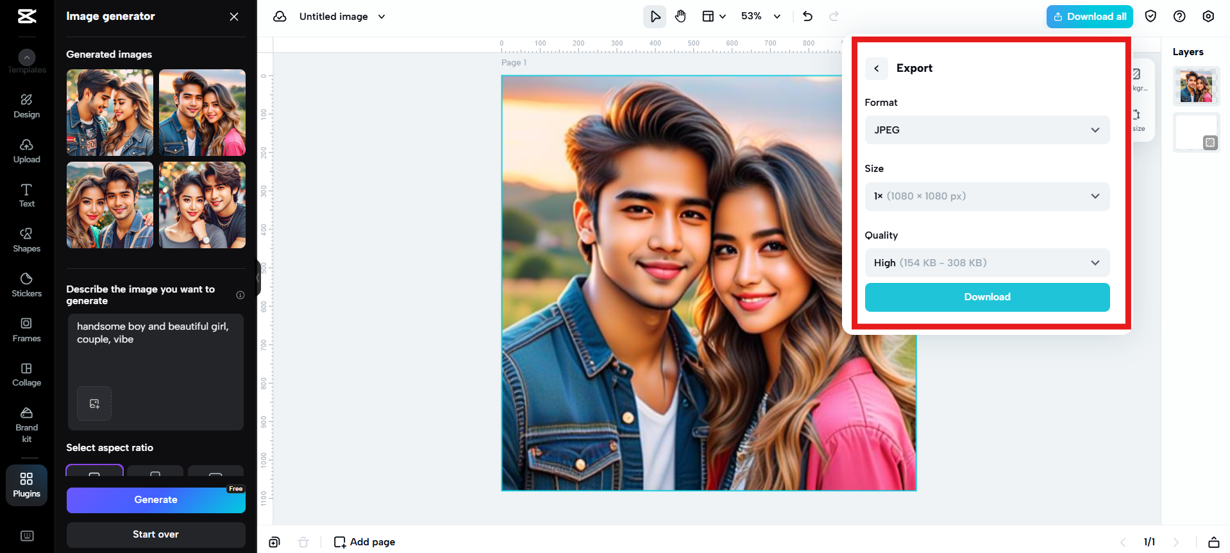Undo the last action
Image resolution: width=1230 pixels, height=553 pixels.
[x=808, y=17]
